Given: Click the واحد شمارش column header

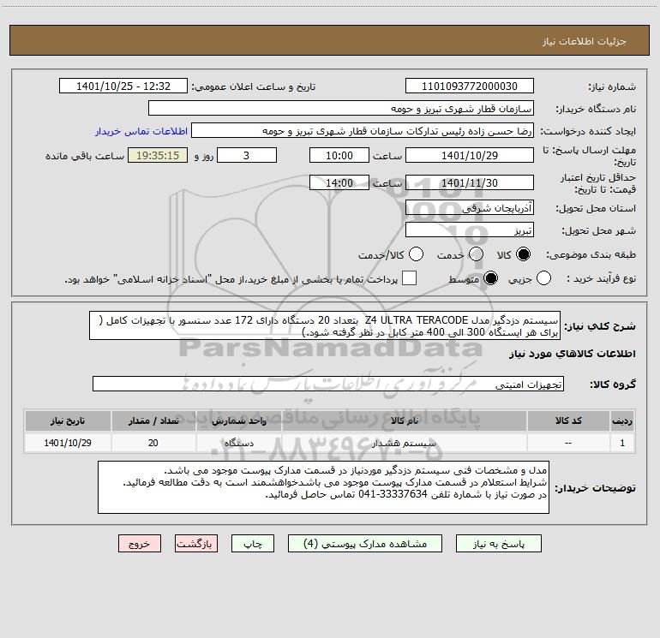Looking at the screenshot, I should pos(238,421).
